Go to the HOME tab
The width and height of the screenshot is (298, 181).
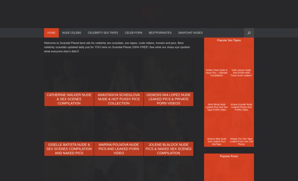coord(51,33)
